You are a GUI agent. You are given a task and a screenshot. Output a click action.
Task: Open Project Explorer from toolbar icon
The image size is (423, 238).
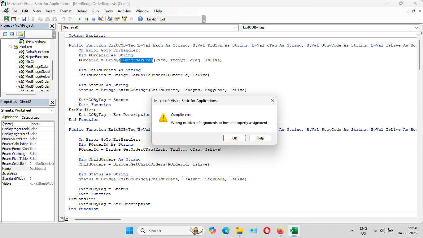(x=110, y=19)
